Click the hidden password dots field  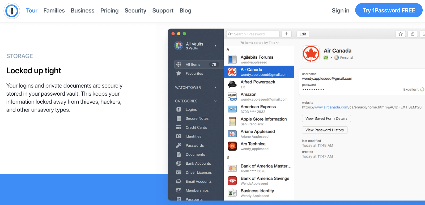point(313,90)
